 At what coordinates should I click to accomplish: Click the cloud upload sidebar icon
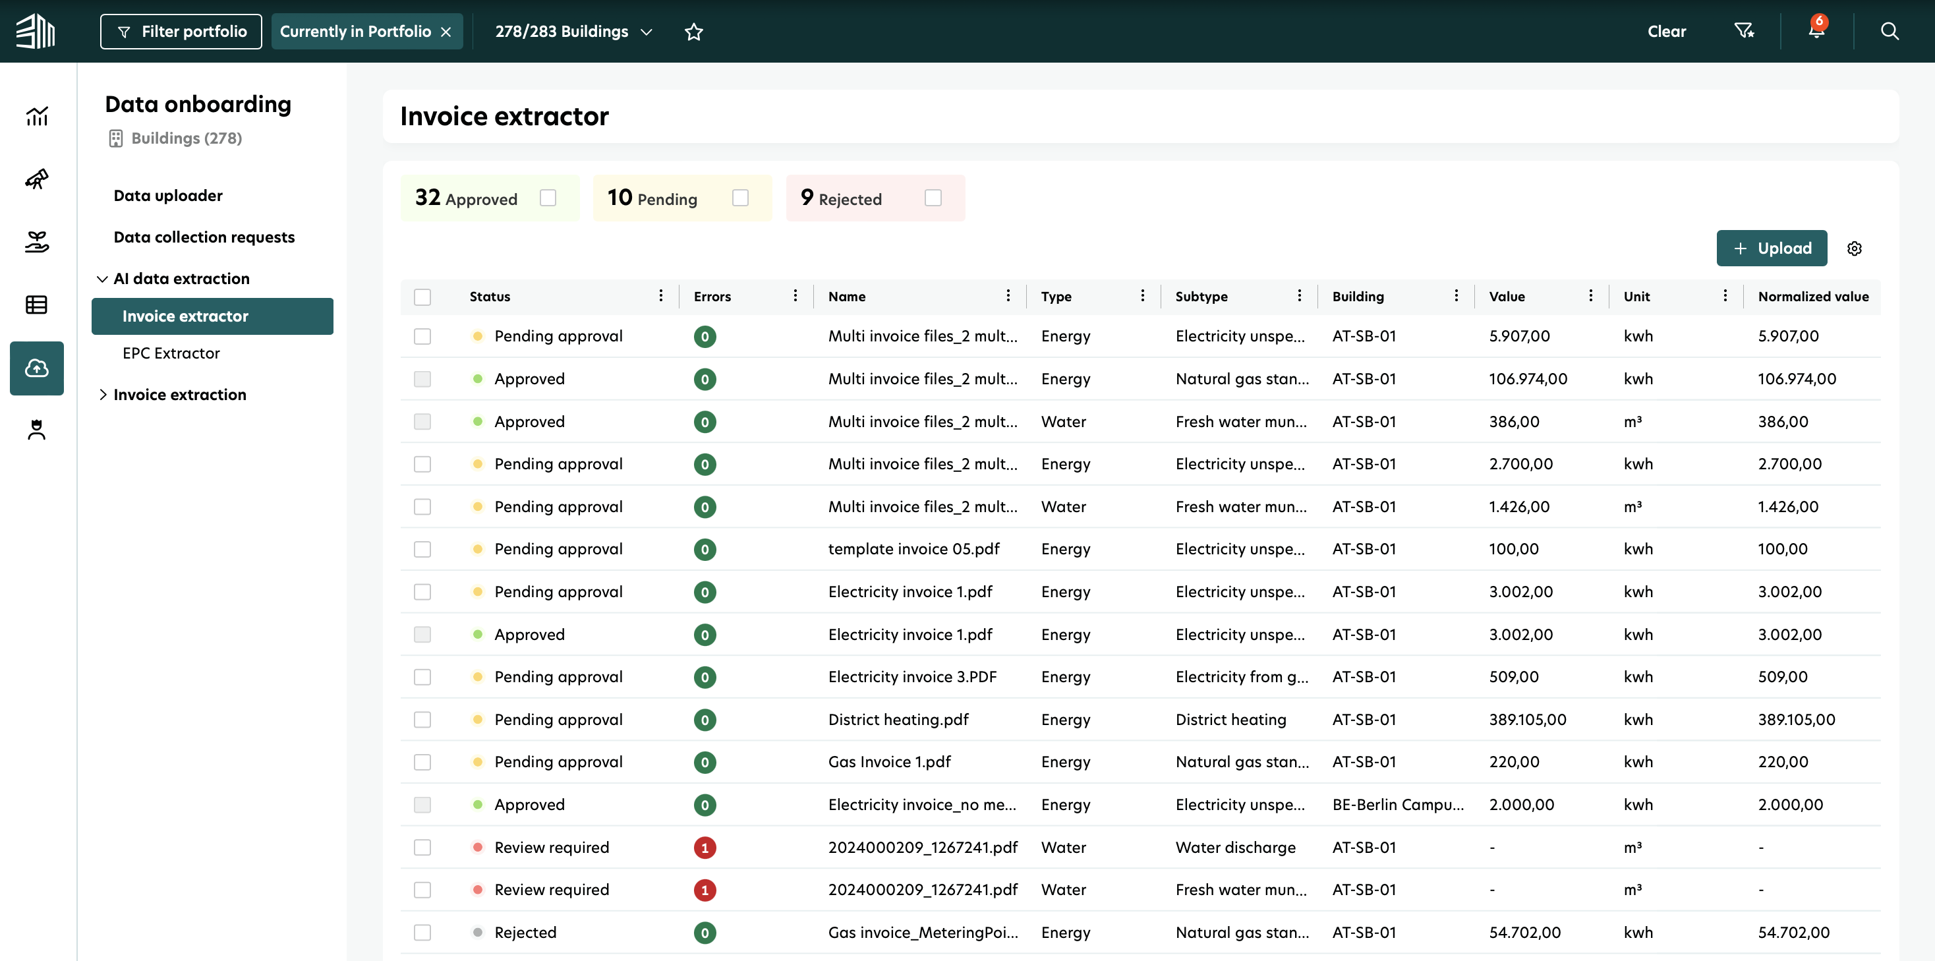click(36, 368)
